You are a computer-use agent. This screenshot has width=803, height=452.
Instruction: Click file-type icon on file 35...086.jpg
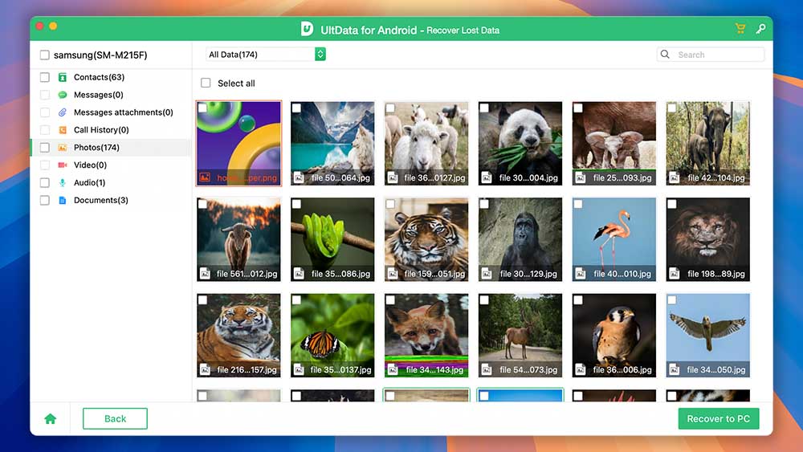pyautogui.click(x=299, y=274)
